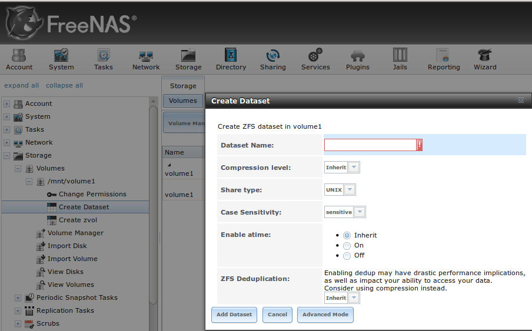Click the Account icon in sidebar tree
Screen dimensions: 532x331
point(18,104)
